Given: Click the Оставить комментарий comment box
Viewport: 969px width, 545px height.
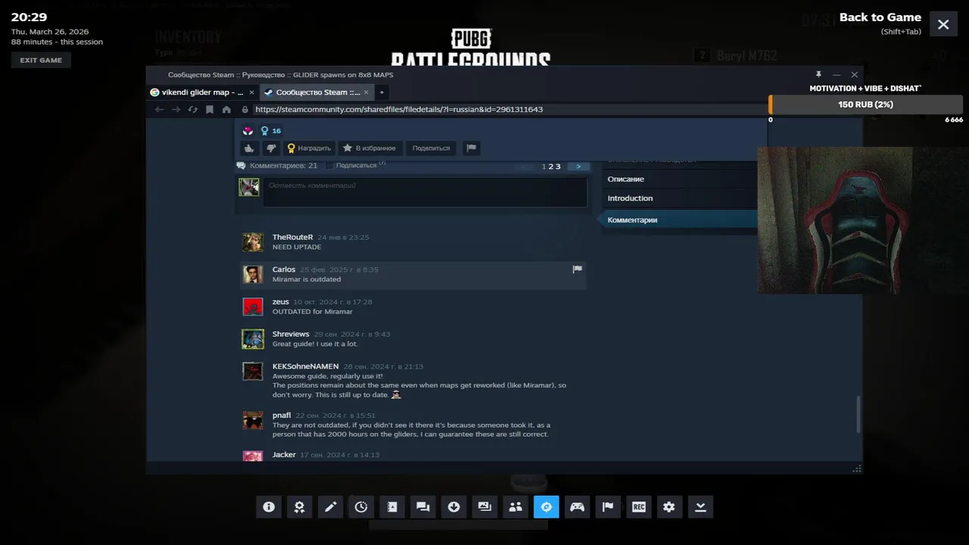Looking at the screenshot, I should click(425, 192).
